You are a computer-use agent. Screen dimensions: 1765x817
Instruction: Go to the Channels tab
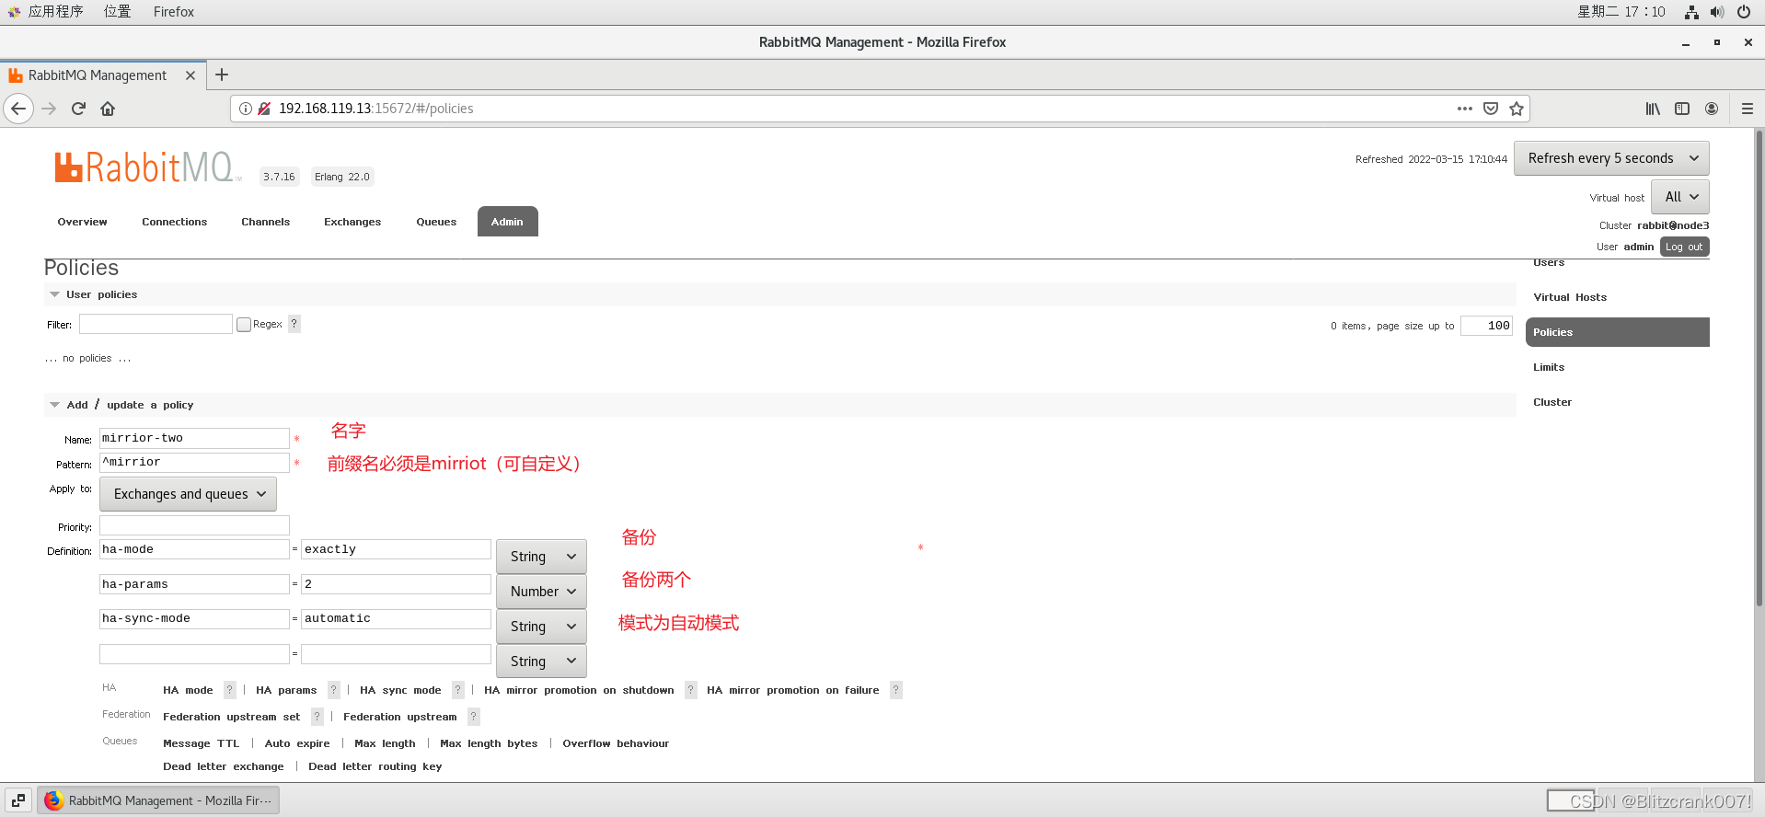265,222
